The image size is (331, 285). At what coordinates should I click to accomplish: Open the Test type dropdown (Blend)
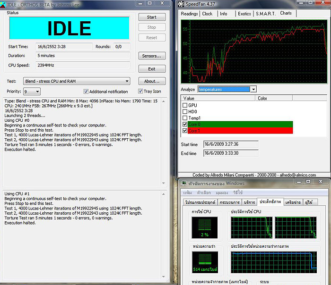pos(77,81)
